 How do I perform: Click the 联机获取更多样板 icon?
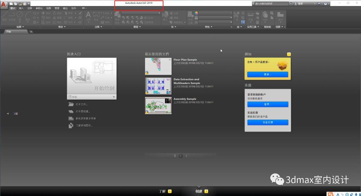coord(71,118)
